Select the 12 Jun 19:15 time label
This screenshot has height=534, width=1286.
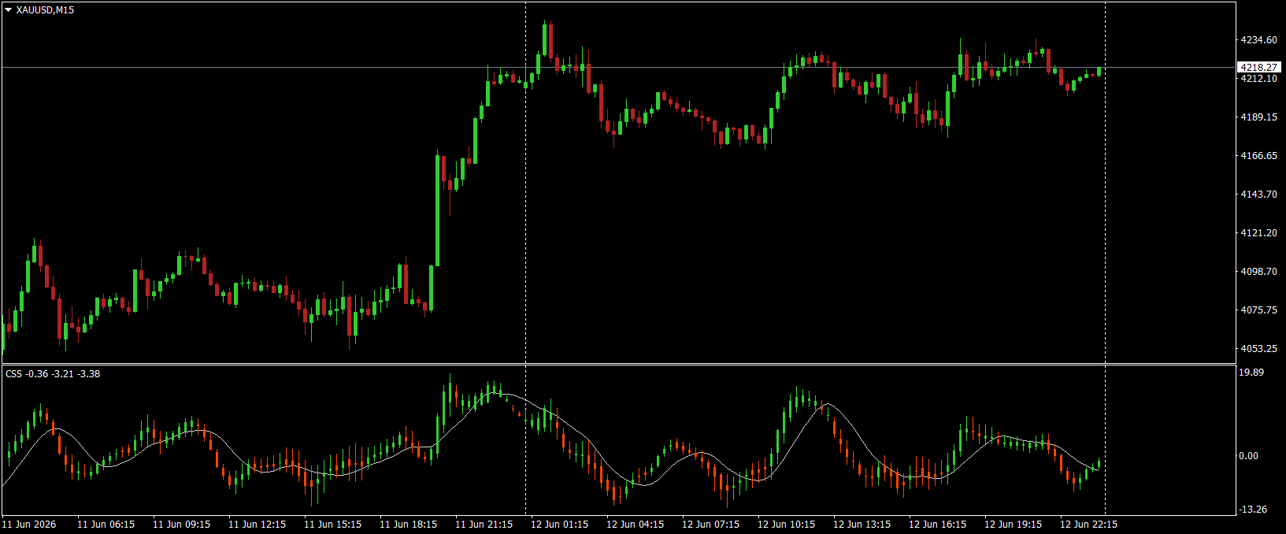(x=1013, y=525)
